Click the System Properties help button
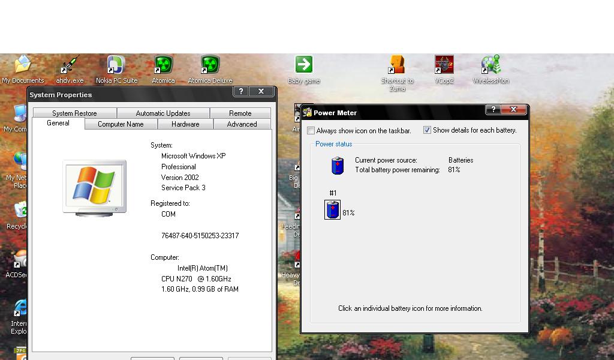Screen dimensions: 614x360 tap(241, 91)
